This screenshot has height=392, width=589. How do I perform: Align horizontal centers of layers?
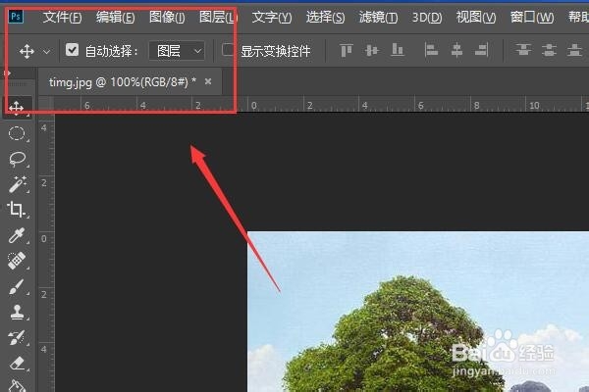pyautogui.click(x=456, y=50)
